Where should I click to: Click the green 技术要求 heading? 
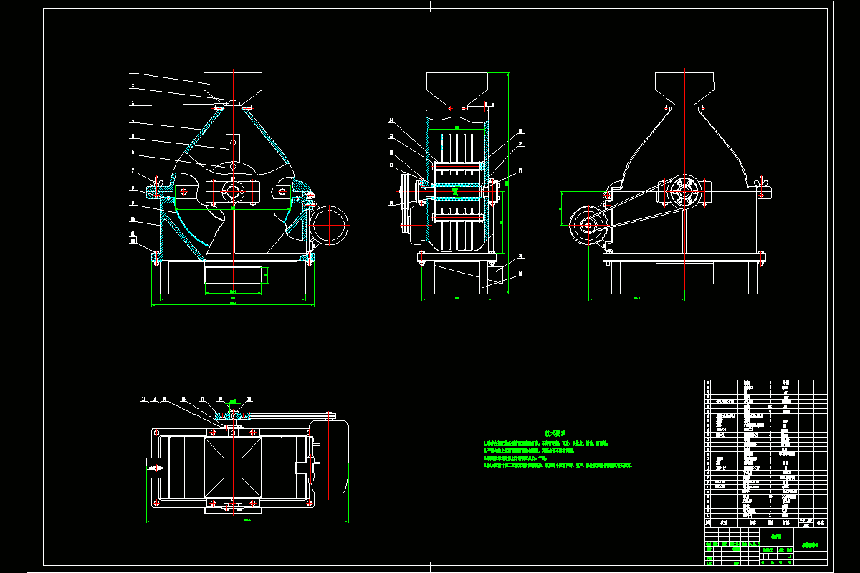tap(555, 433)
